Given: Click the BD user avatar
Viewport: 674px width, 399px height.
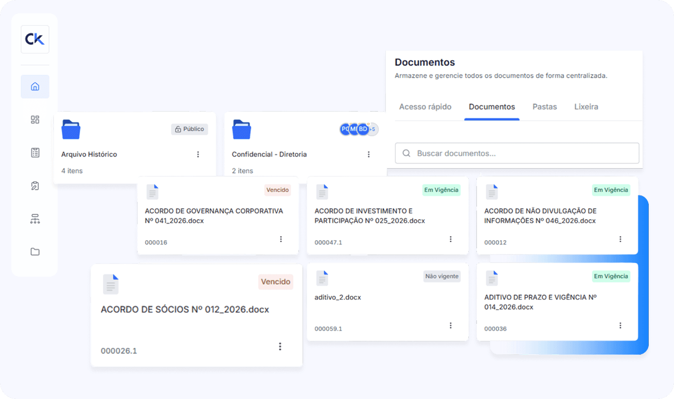Looking at the screenshot, I should (x=363, y=129).
